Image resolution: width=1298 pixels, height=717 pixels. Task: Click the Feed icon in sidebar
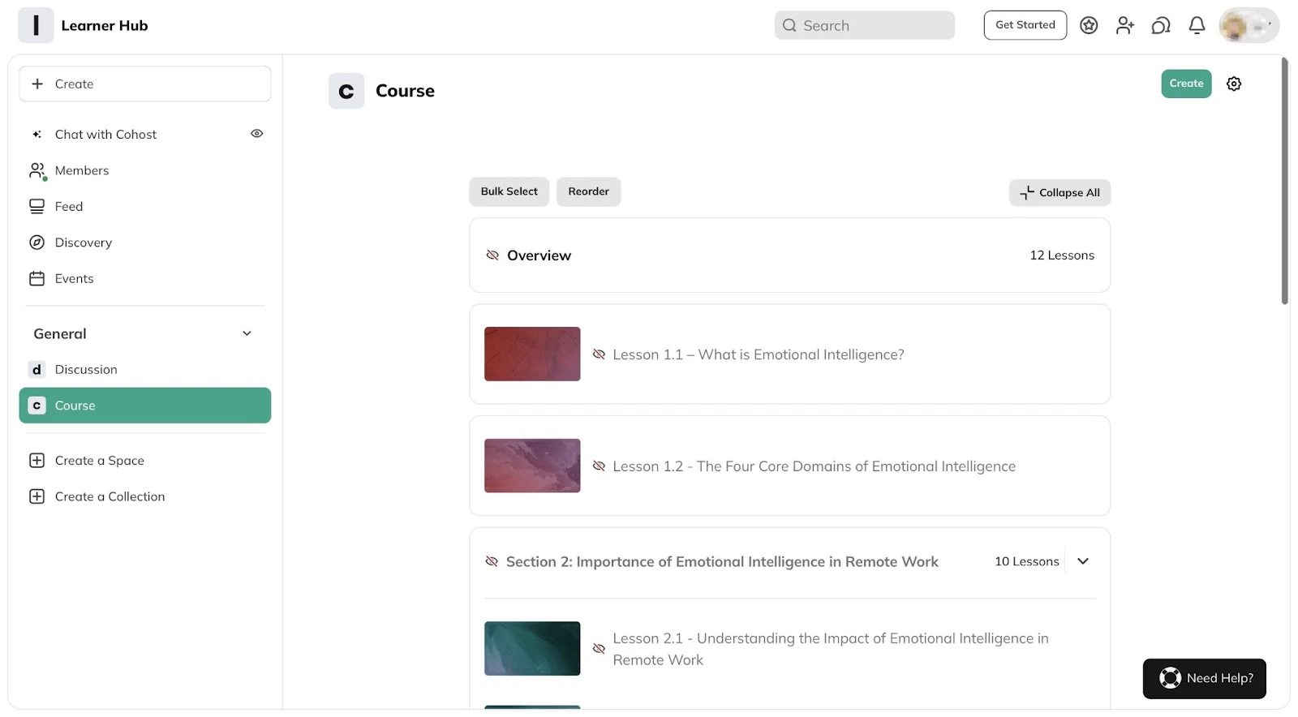click(x=37, y=206)
